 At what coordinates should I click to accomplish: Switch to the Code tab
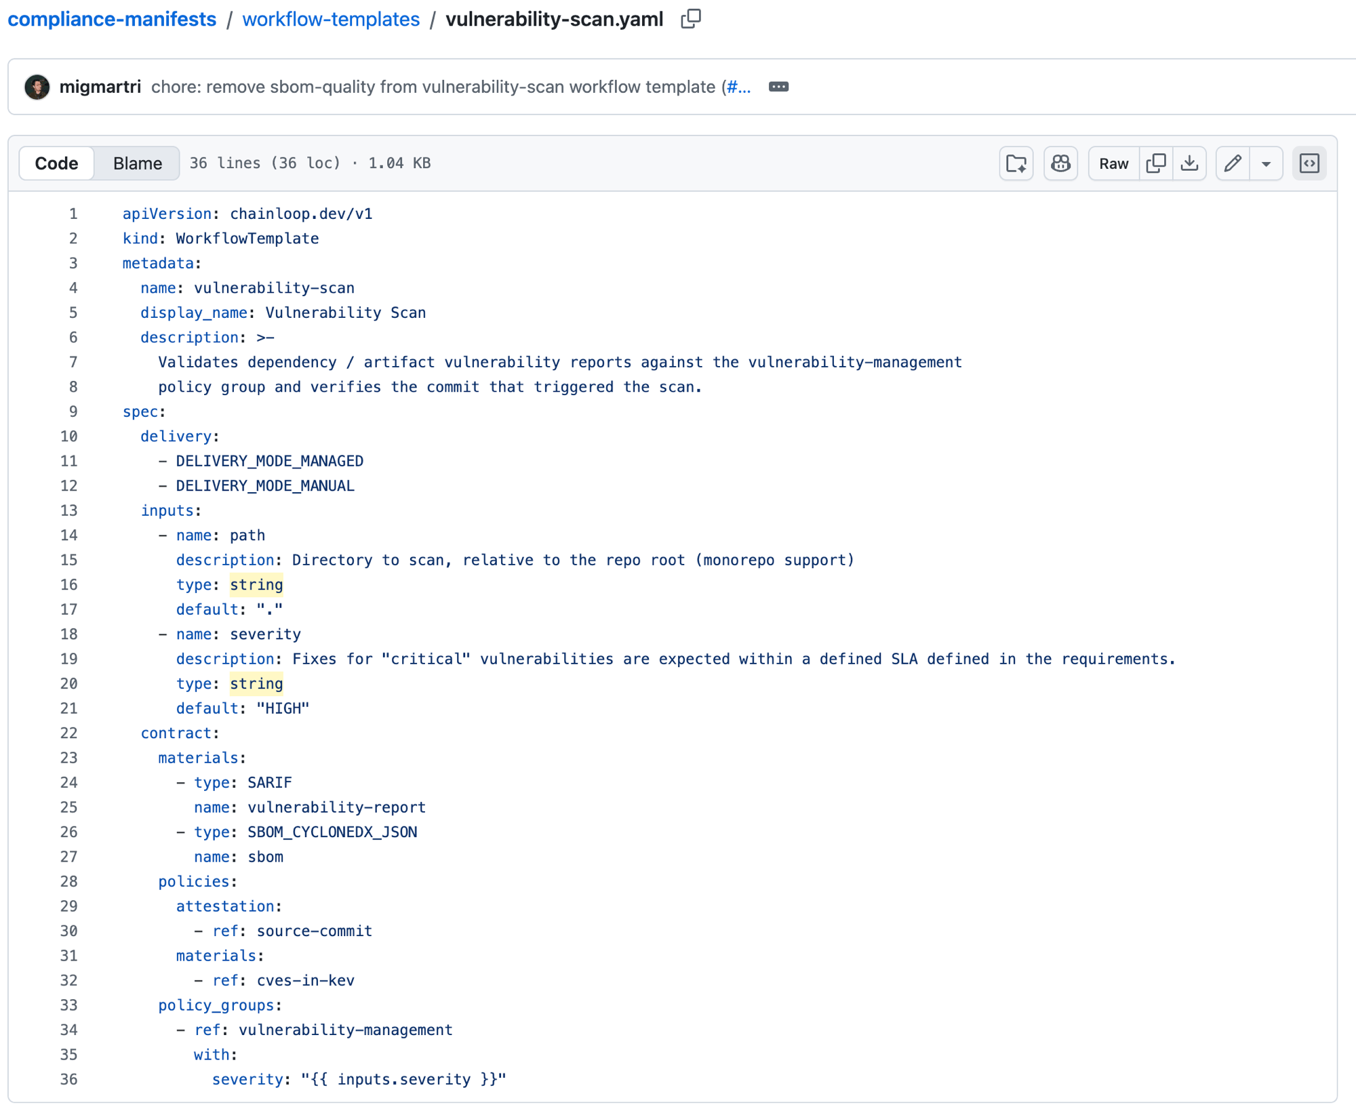56,163
